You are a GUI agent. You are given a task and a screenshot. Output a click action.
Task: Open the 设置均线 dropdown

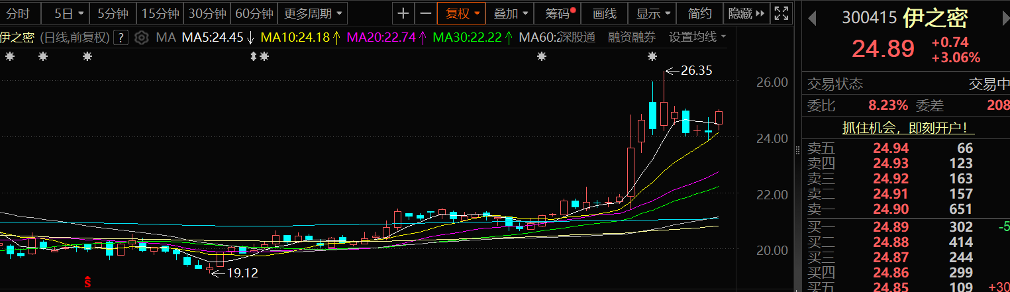(x=697, y=38)
